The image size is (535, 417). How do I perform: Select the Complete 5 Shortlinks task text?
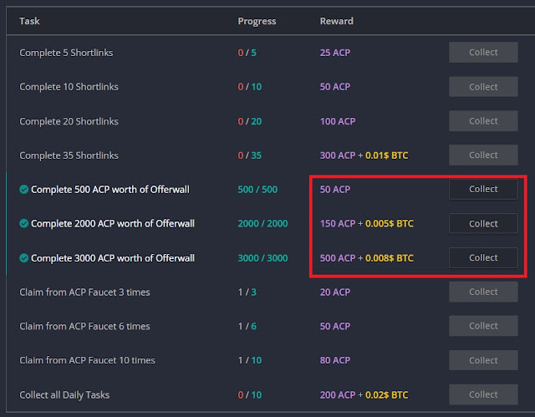(66, 53)
